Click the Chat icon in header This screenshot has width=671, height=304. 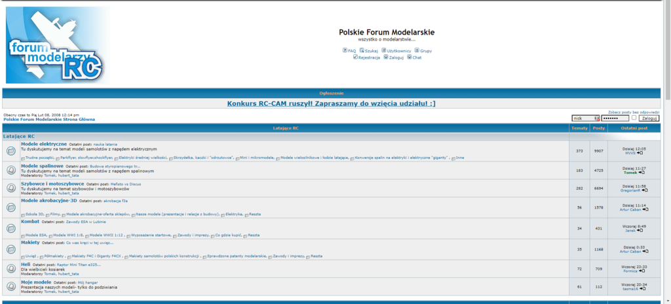pos(410,57)
